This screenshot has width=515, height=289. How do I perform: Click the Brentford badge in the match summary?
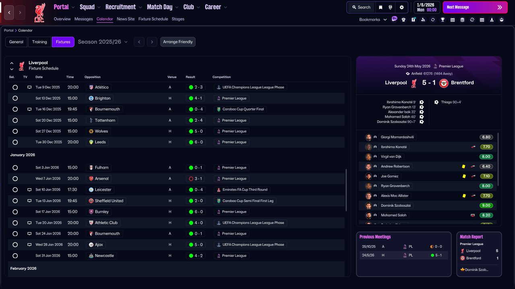444,83
